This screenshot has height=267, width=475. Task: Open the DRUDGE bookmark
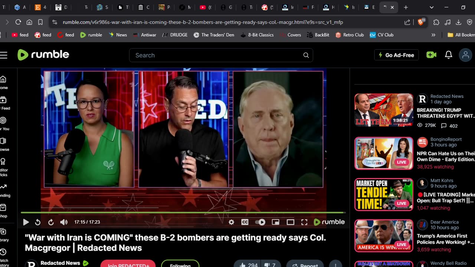point(175,35)
